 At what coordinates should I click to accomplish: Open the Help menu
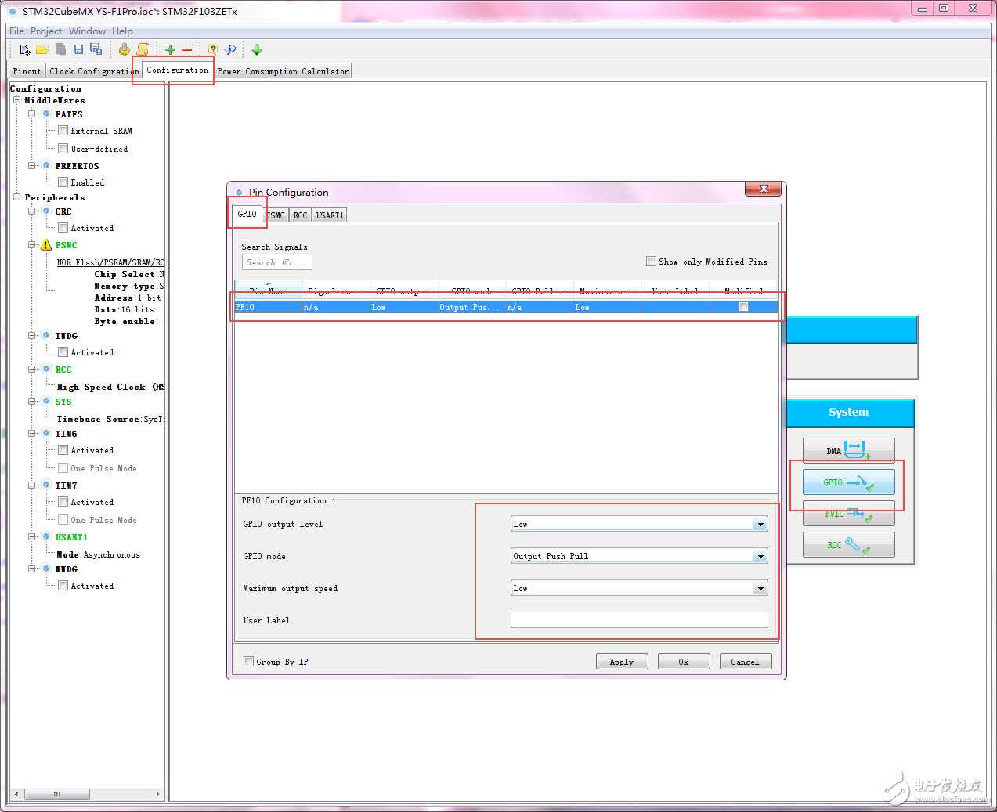pos(122,31)
